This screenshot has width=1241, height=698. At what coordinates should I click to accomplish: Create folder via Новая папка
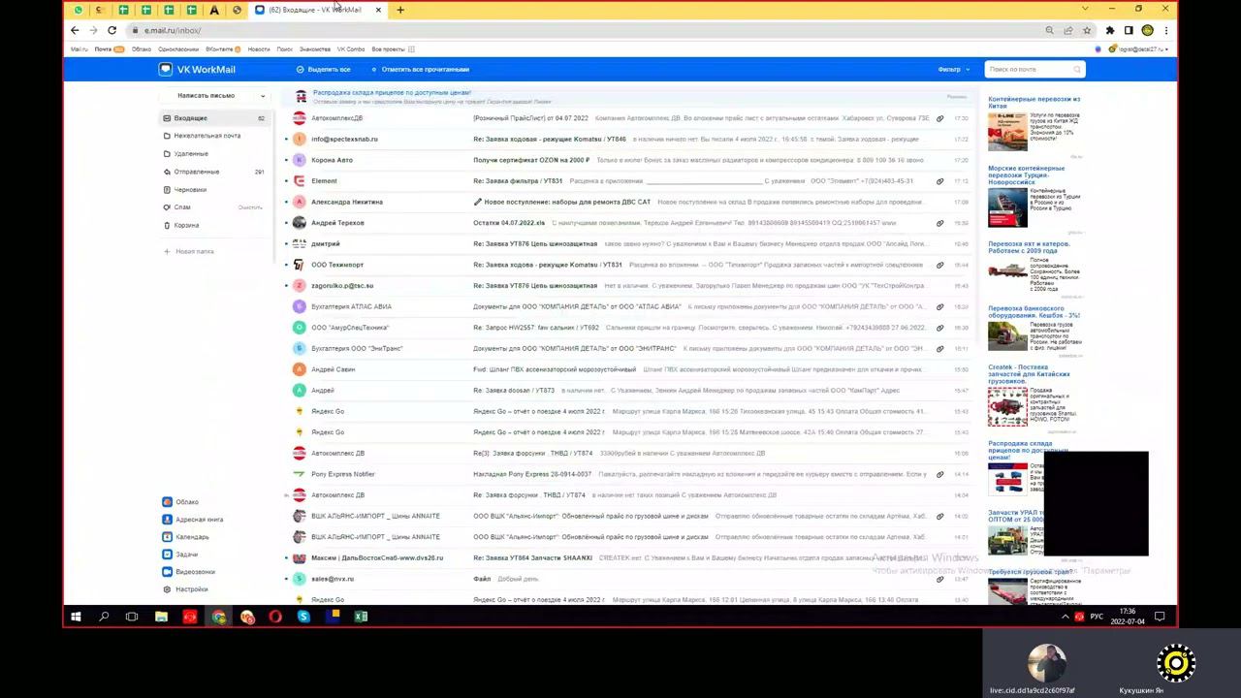point(189,252)
